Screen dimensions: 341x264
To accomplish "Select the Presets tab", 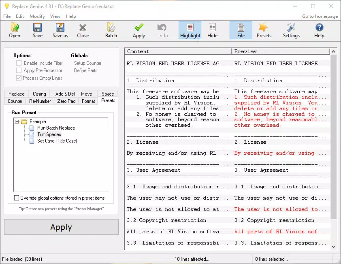I will pos(108,101).
